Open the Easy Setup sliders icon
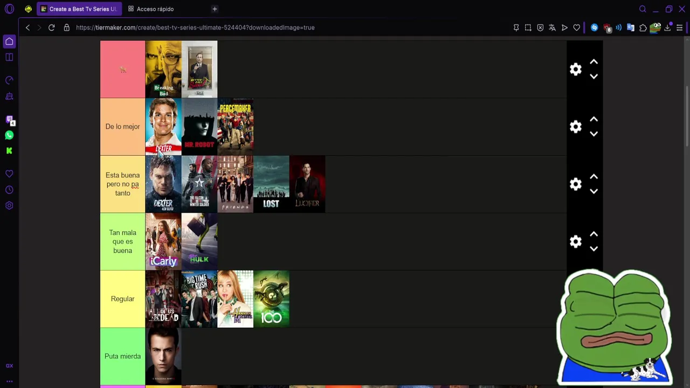Viewport: 690px width, 388px height. click(x=679, y=27)
